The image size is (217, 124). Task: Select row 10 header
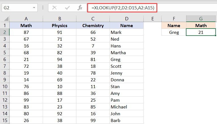tap(5, 86)
